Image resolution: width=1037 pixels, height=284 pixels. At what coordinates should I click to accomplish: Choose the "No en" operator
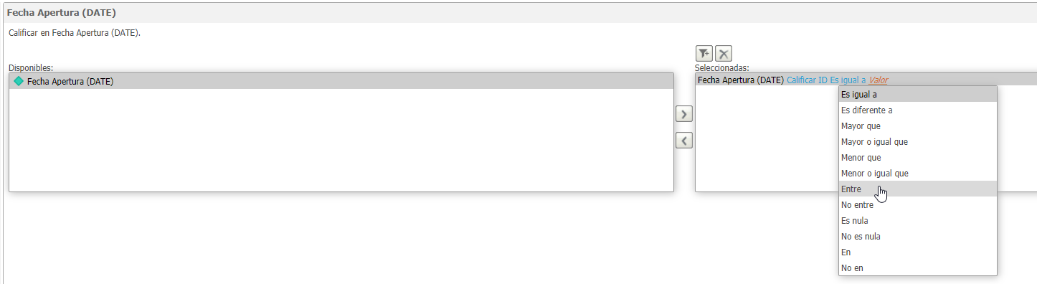pyautogui.click(x=918, y=268)
